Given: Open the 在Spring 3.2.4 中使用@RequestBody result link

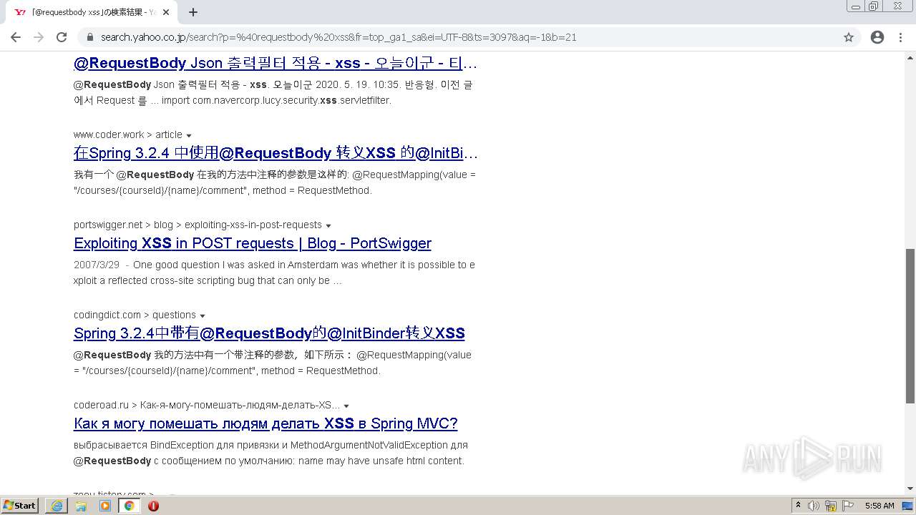Looking at the screenshot, I should 276,153.
